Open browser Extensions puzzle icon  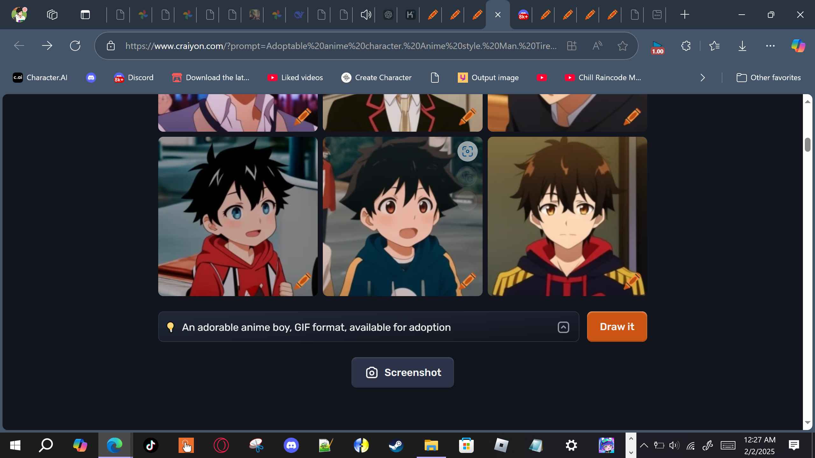point(686,46)
